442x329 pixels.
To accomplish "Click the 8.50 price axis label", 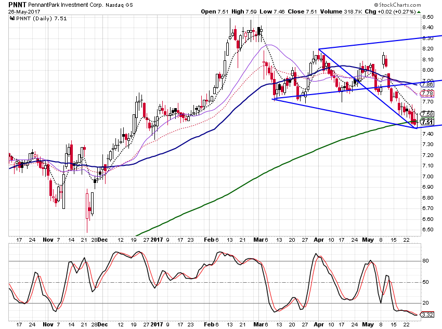I will point(428,17).
